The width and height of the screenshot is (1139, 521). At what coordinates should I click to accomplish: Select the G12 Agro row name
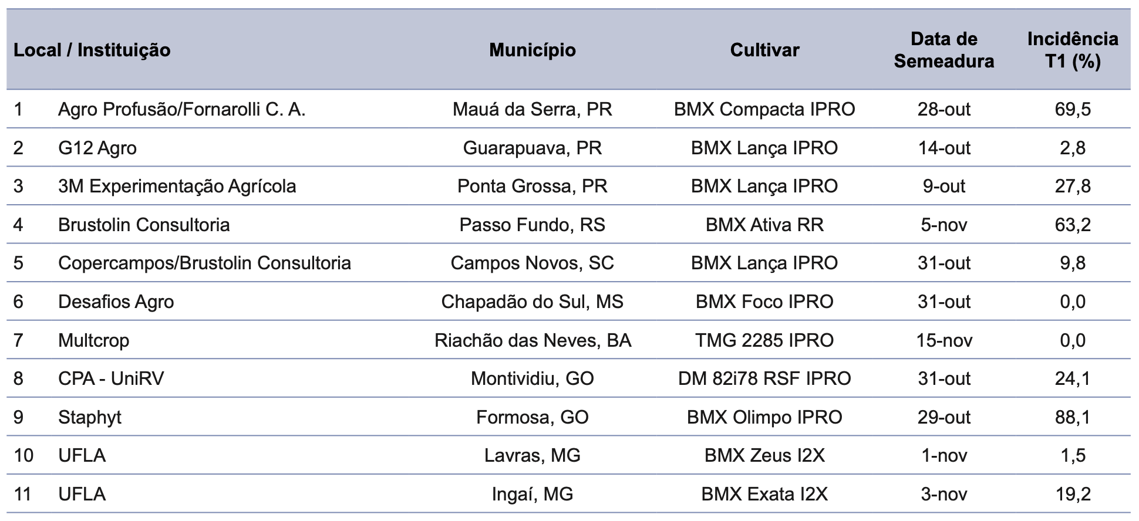97,148
